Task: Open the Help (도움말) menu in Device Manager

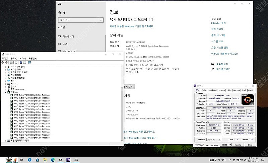Action: tap(32, 59)
